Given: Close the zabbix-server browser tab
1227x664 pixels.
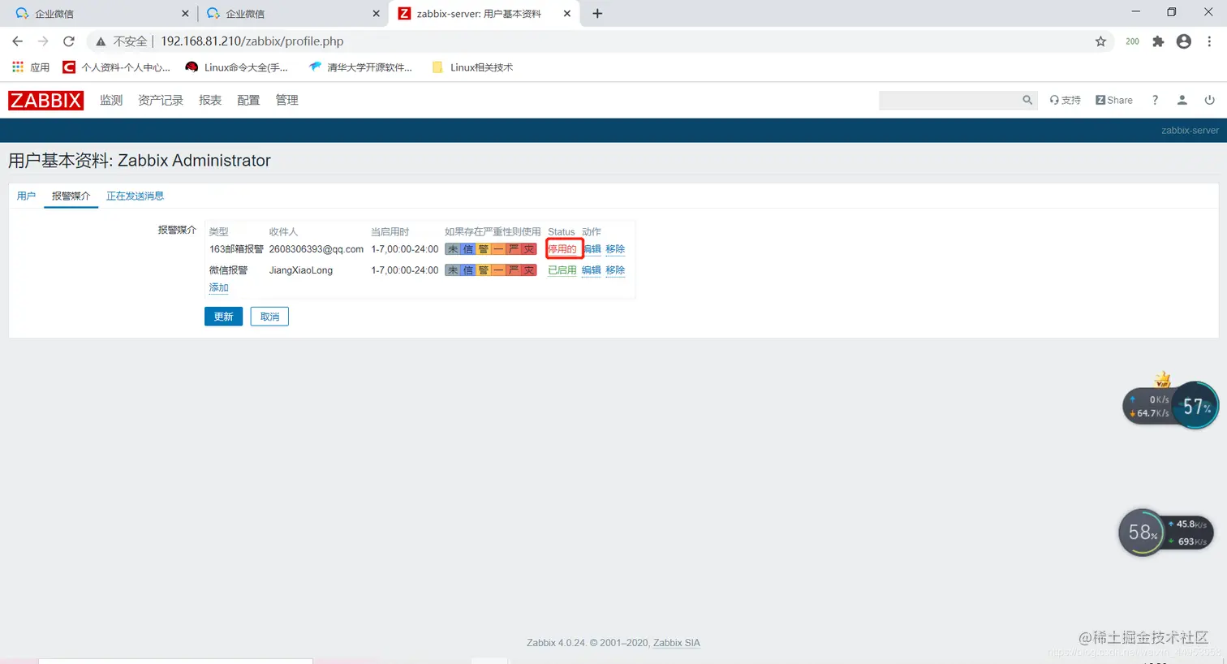Looking at the screenshot, I should (x=566, y=14).
